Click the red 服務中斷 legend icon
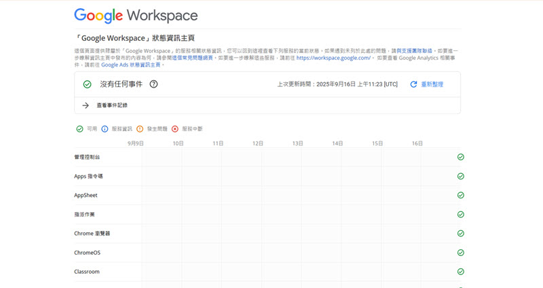 tap(175, 128)
